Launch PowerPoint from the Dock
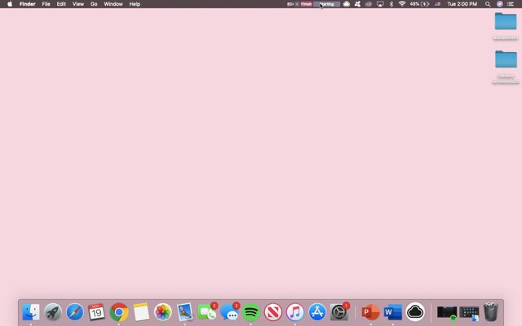Image resolution: width=522 pixels, height=326 pixels. click(x=370, y=312)
